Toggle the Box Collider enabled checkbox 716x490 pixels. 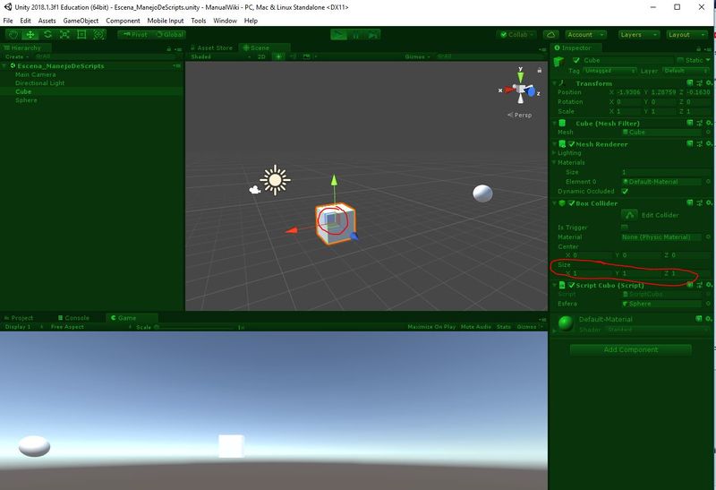click(572, 203)
